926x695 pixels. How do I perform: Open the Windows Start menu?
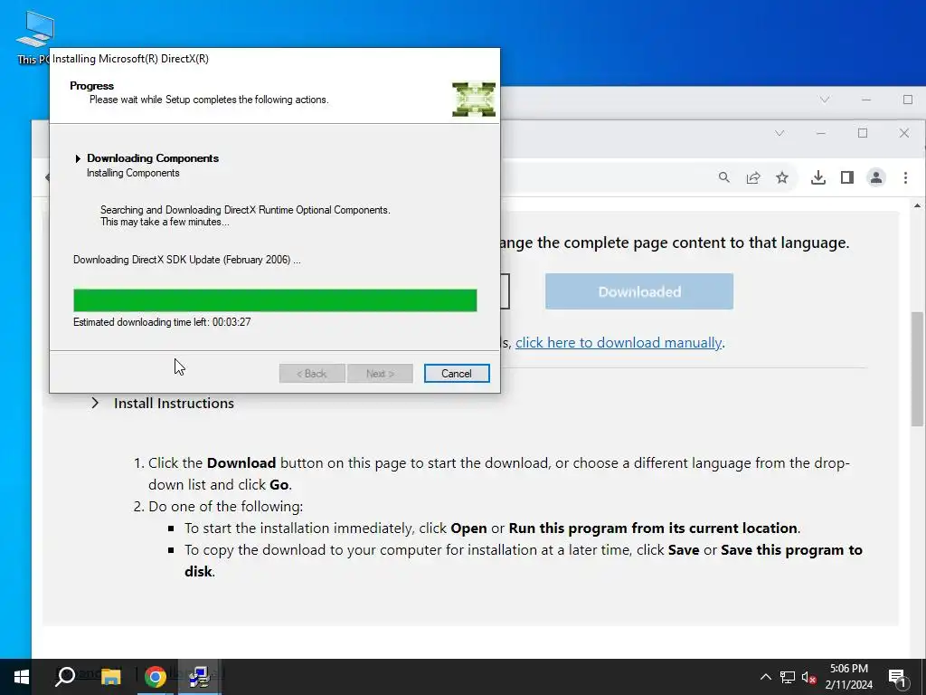tap(22, 677)
